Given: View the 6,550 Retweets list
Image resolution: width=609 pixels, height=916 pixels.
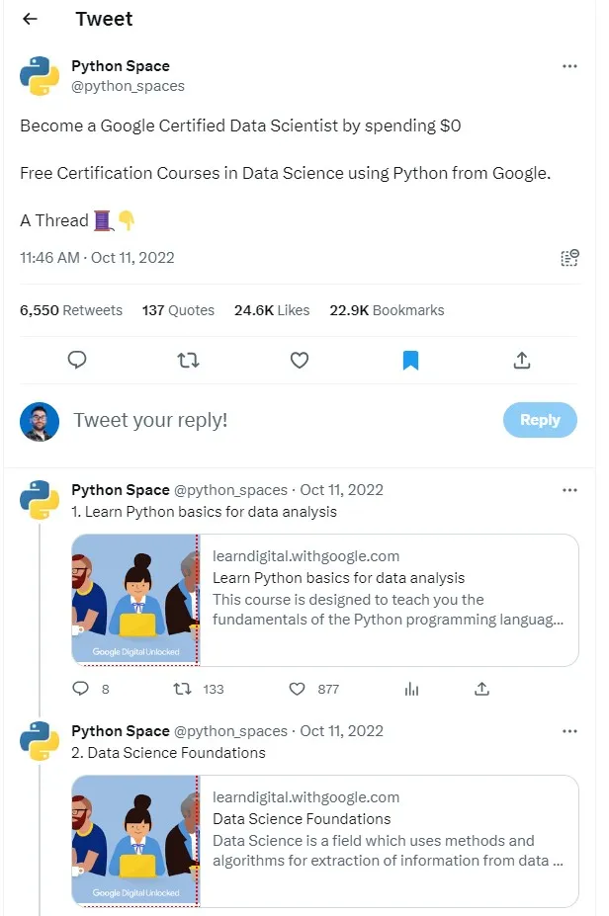Looking at the screenshot, I should click(71, 310).
